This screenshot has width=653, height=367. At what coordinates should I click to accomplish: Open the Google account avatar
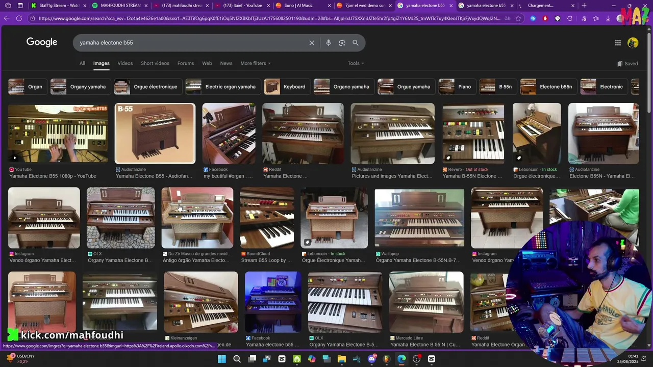[633, 43]
